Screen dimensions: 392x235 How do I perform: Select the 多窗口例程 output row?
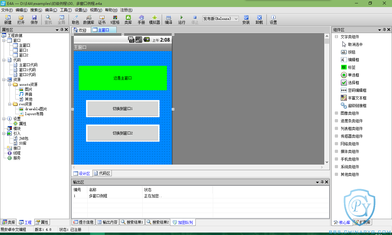click(200, 196)
